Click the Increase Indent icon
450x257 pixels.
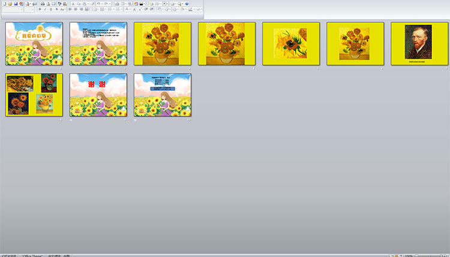click(x=152, y=9)
